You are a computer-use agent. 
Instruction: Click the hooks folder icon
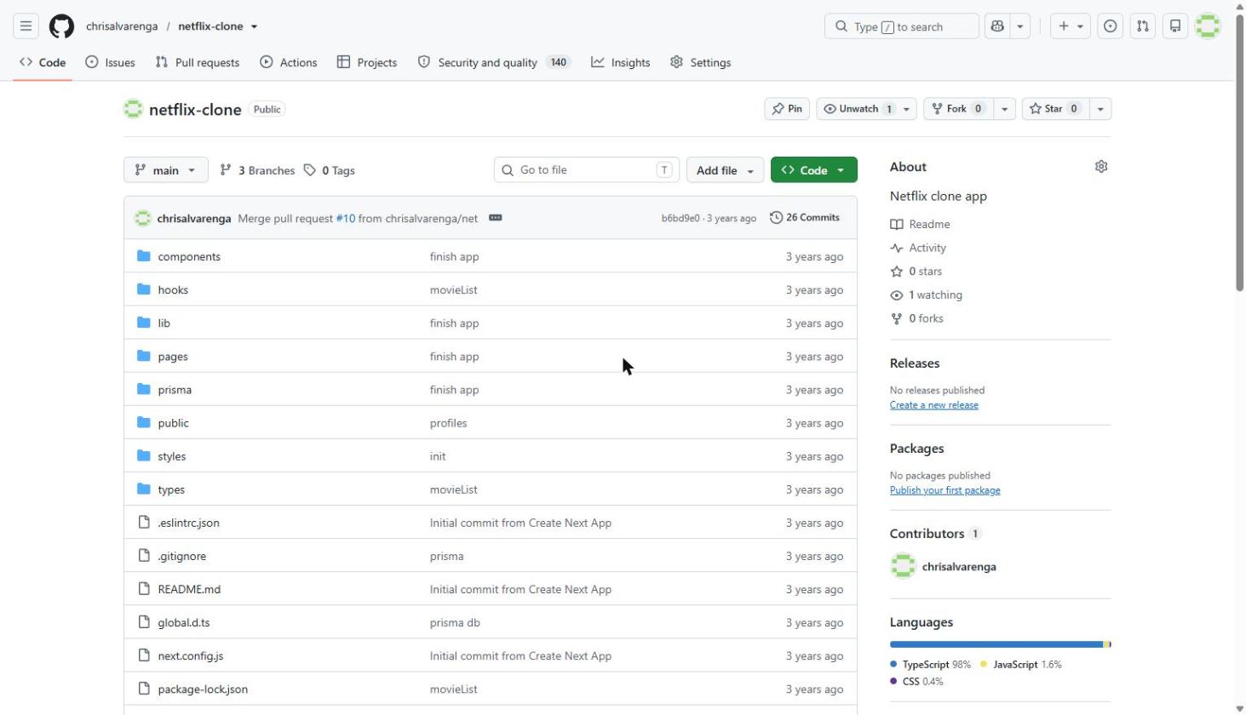144,289
